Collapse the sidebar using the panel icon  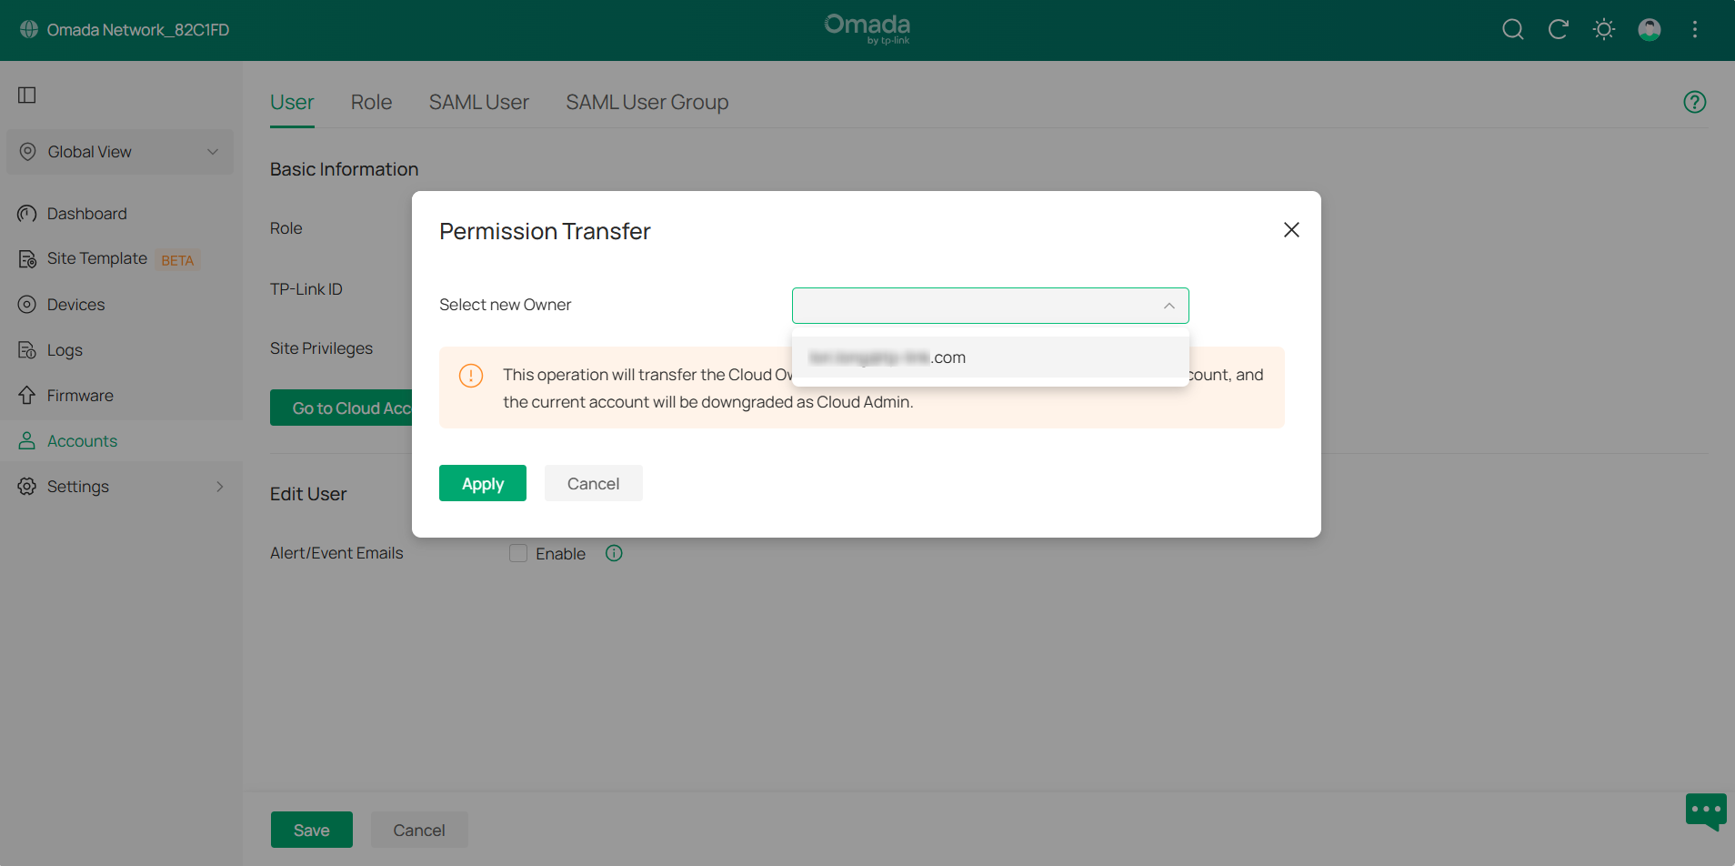27,95
